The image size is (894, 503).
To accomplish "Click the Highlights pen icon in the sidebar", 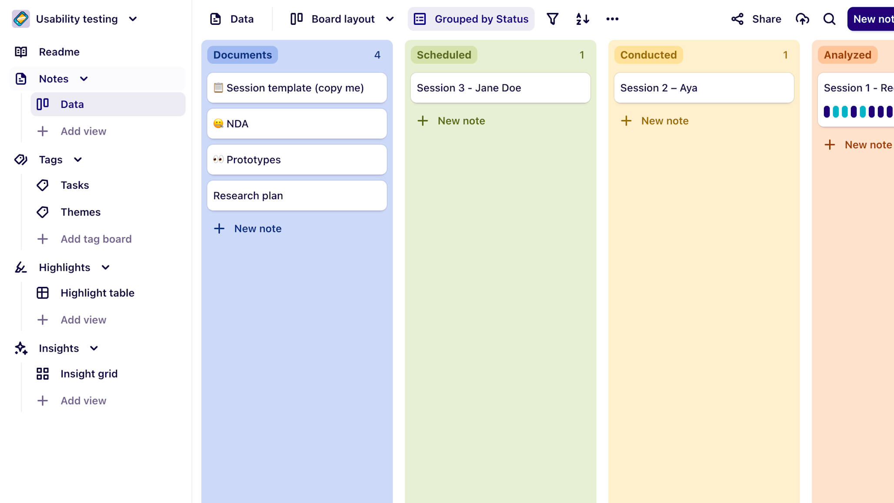I will click(x=20, y=267).
